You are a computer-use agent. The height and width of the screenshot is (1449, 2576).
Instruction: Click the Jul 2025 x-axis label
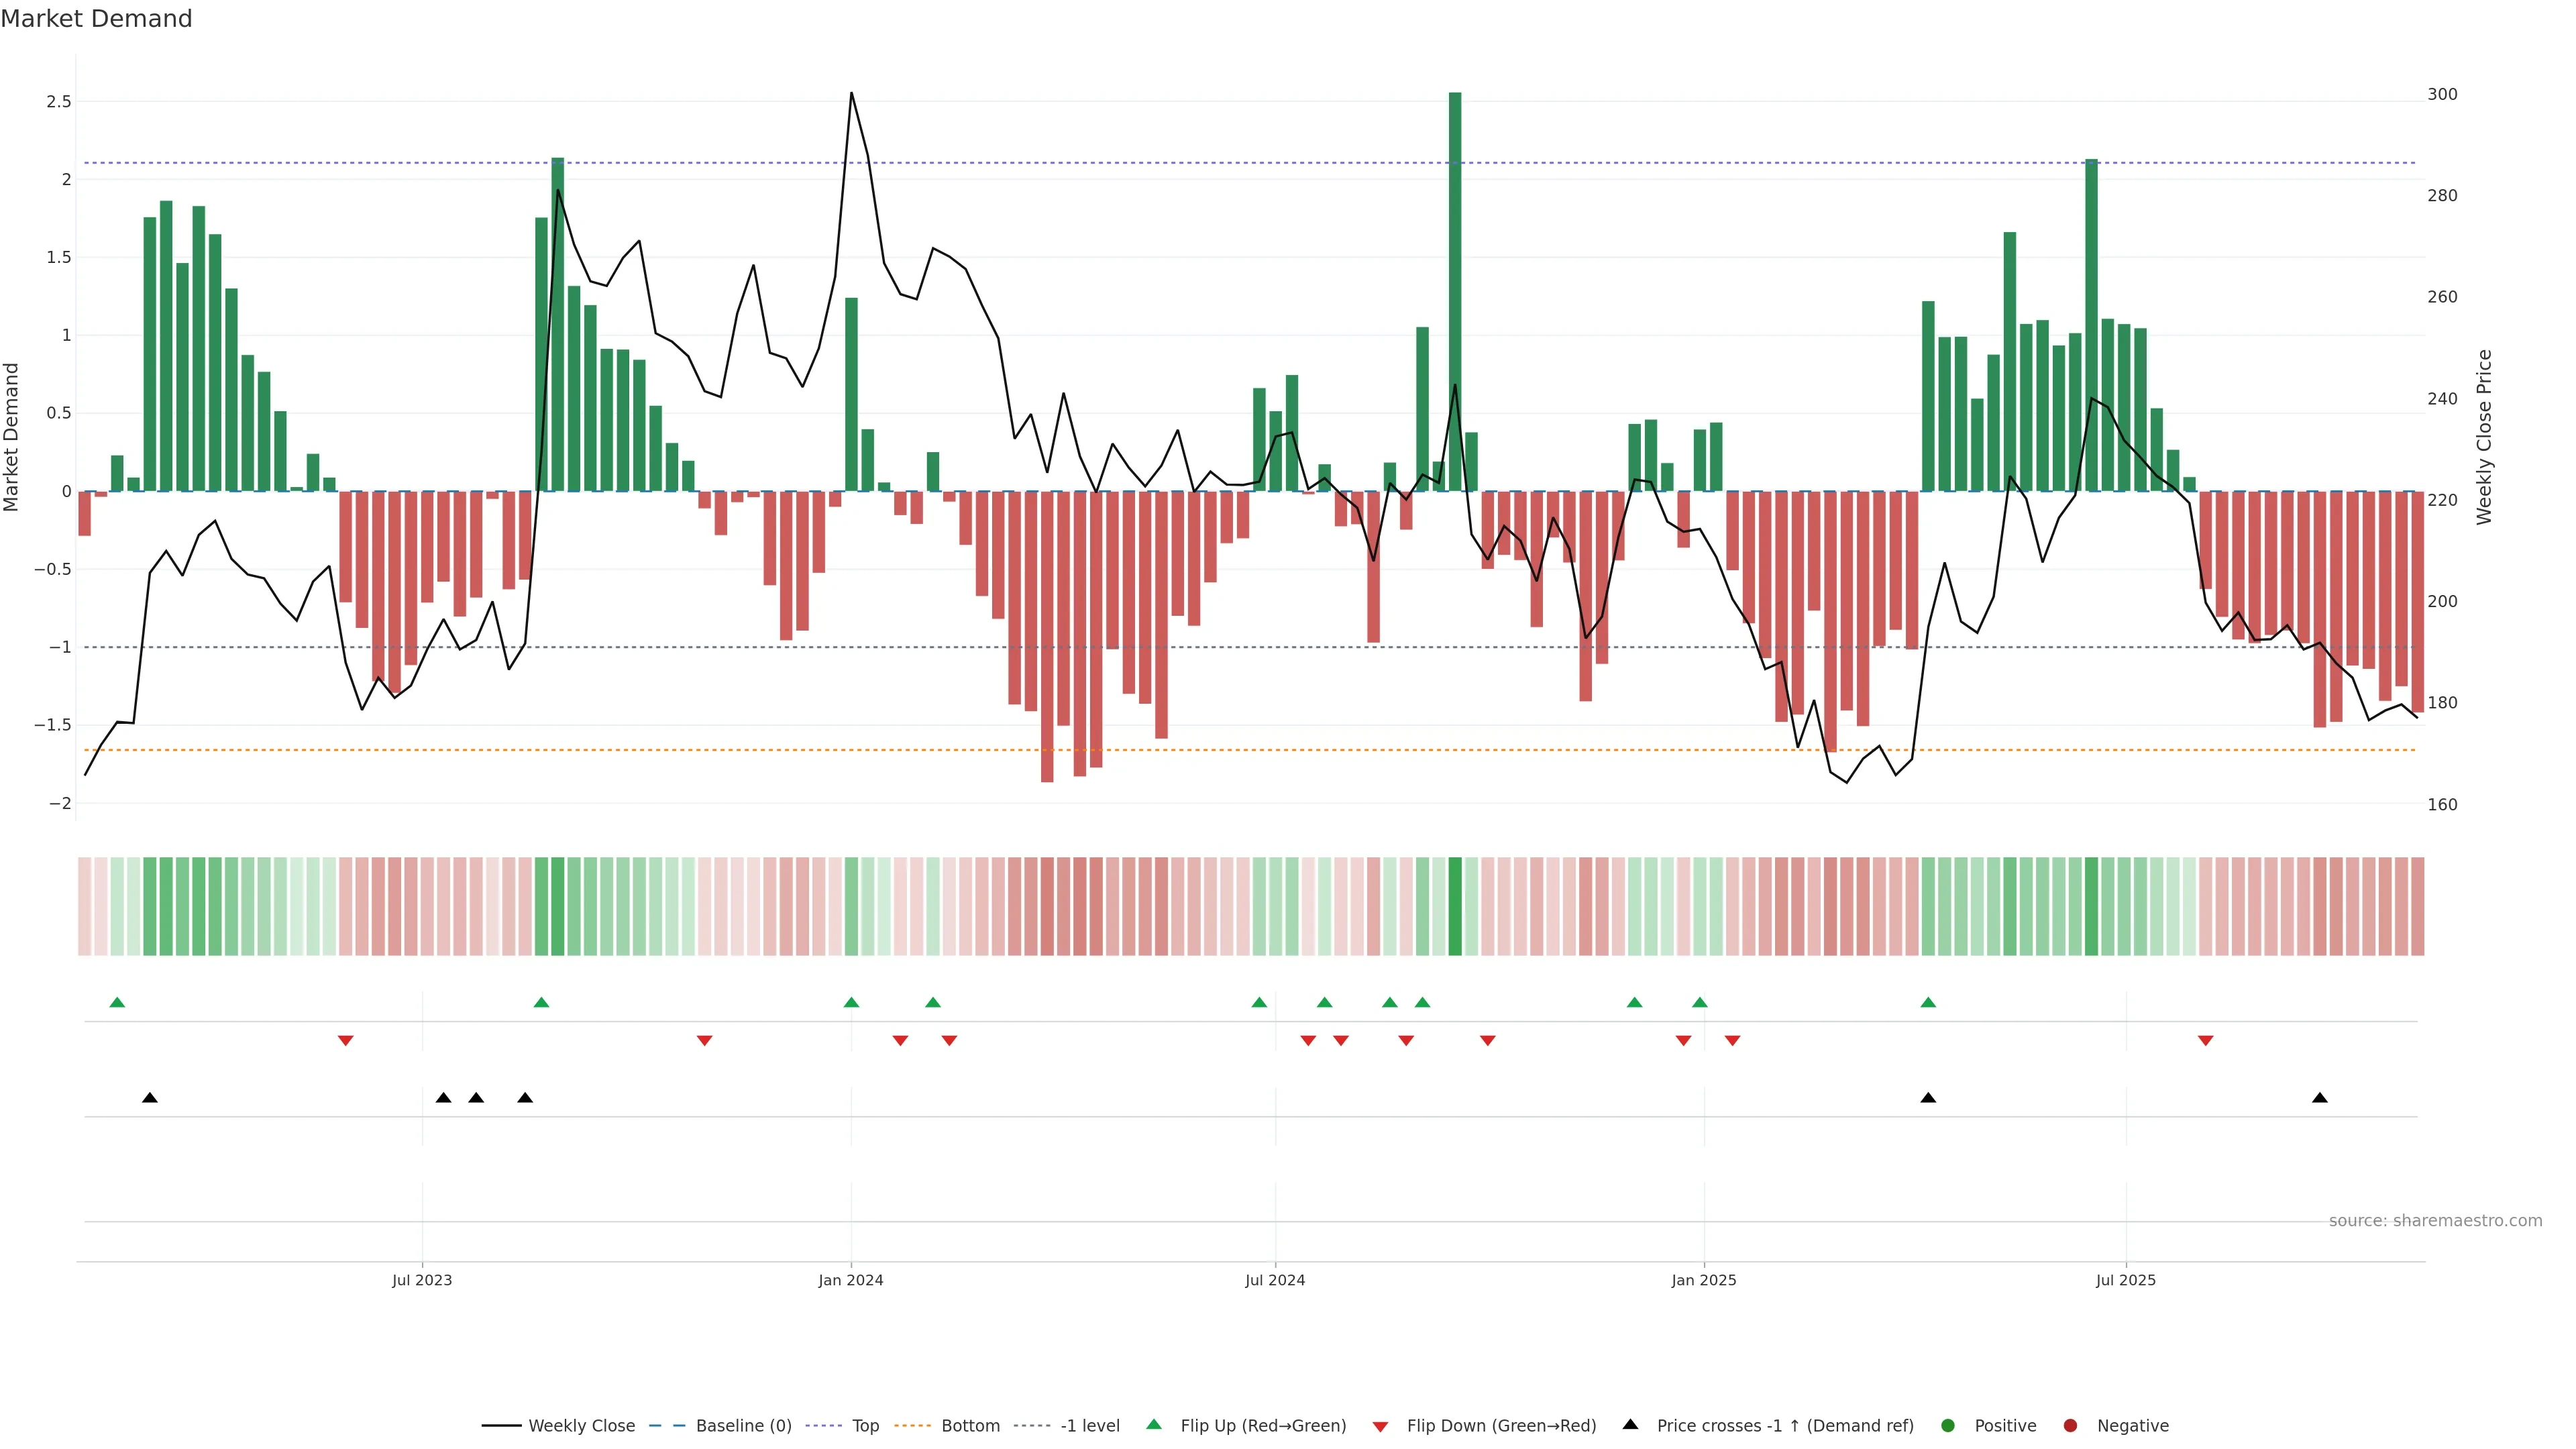(x=2125, y=1280)
